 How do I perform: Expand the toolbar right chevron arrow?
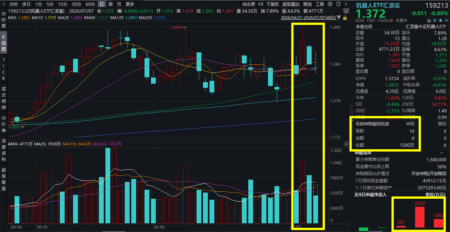click(346, 4)
